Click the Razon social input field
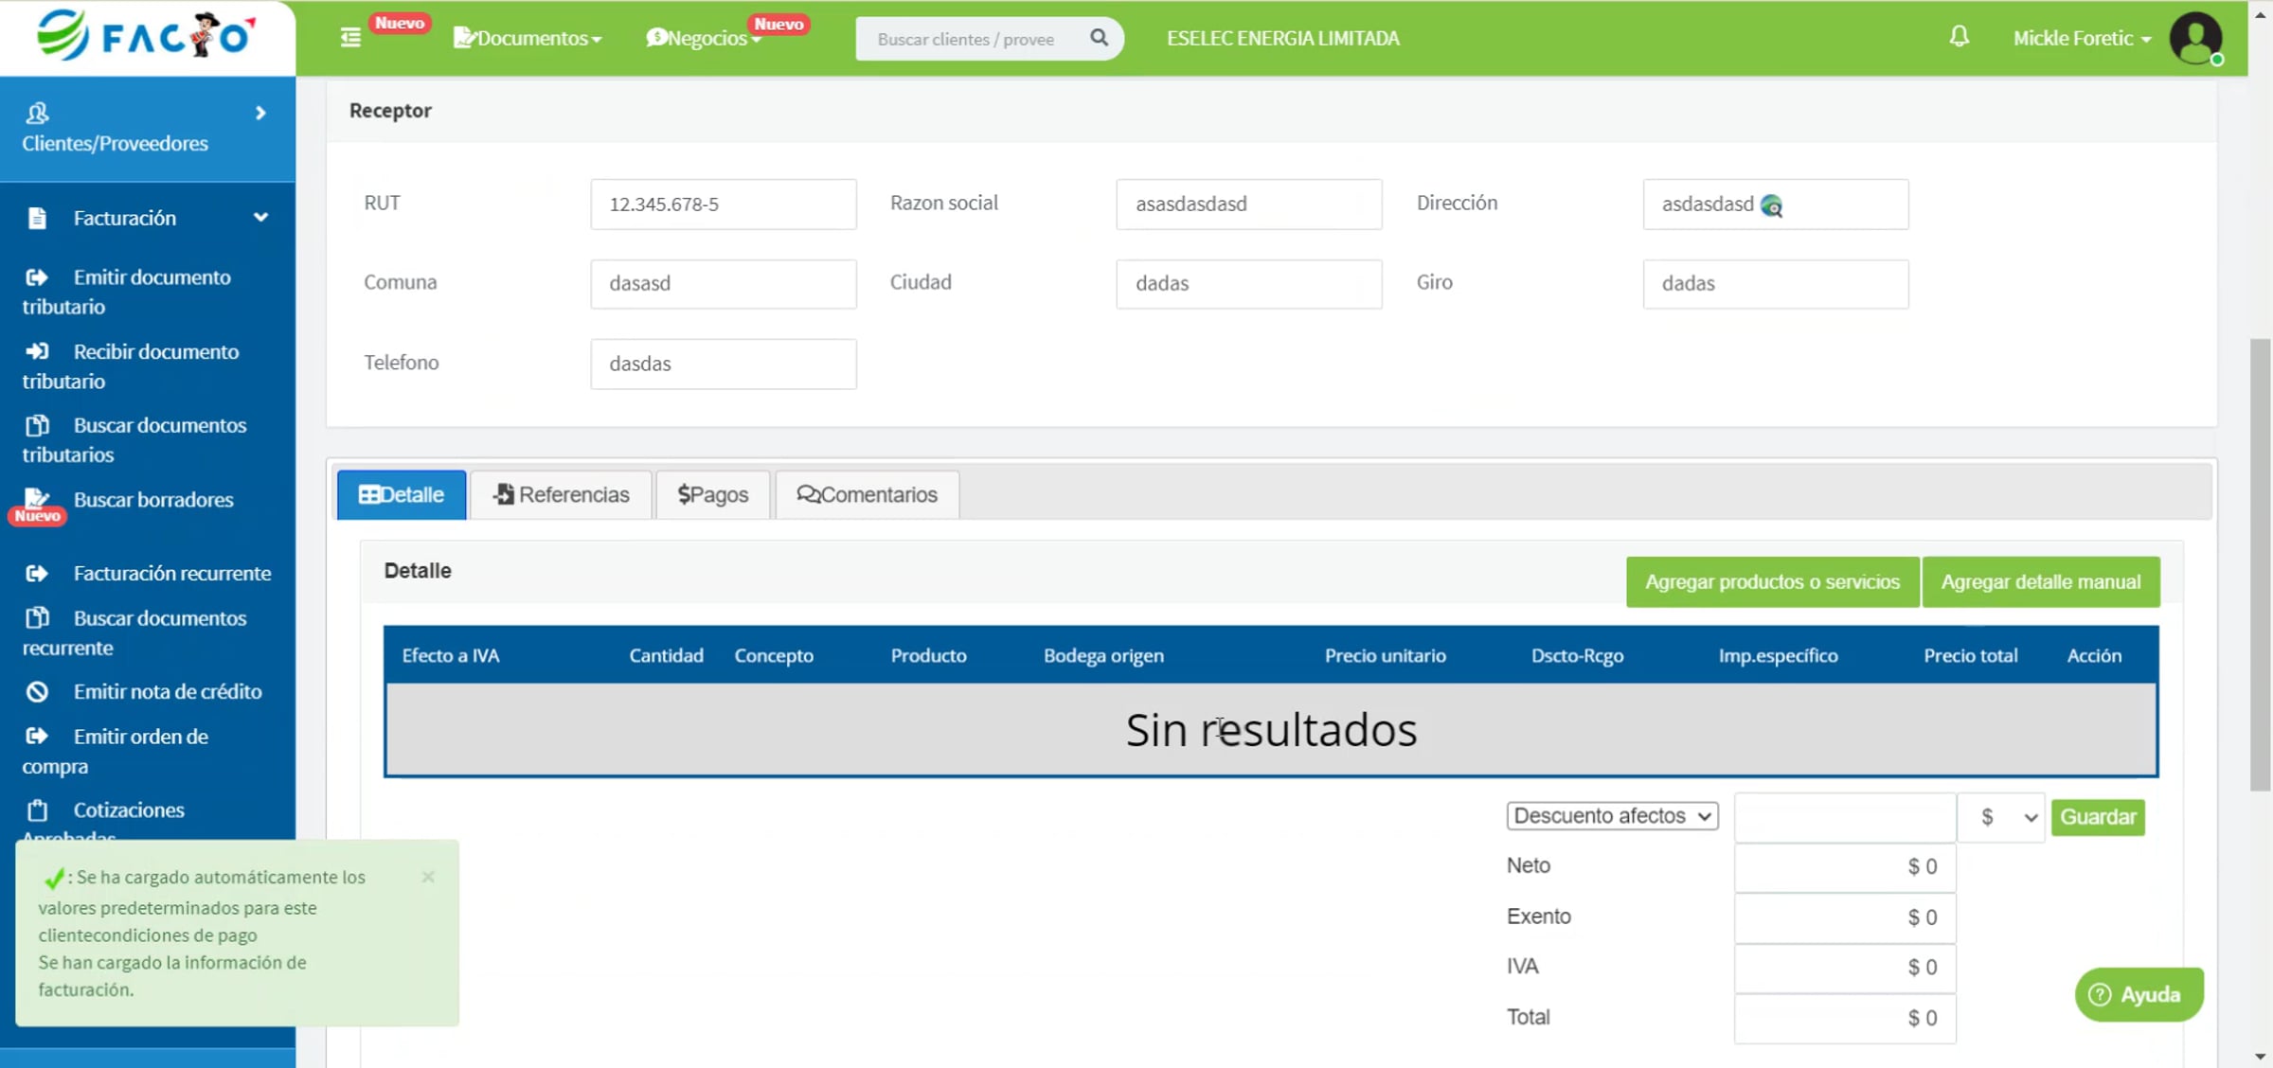The image size is (2273, 1068). pos(1248,205)
